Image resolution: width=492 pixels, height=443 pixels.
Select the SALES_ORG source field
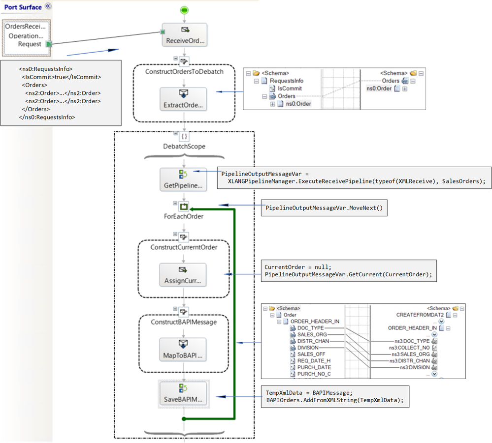pos(312,335)
